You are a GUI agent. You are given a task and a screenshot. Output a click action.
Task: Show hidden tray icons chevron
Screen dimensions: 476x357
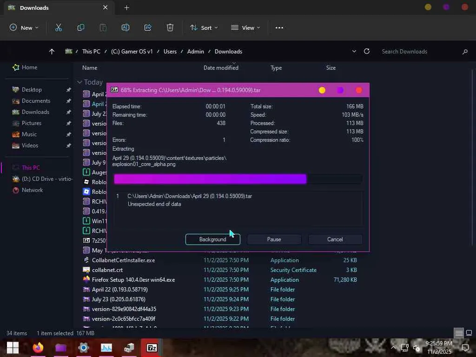[x=393, y=348]
